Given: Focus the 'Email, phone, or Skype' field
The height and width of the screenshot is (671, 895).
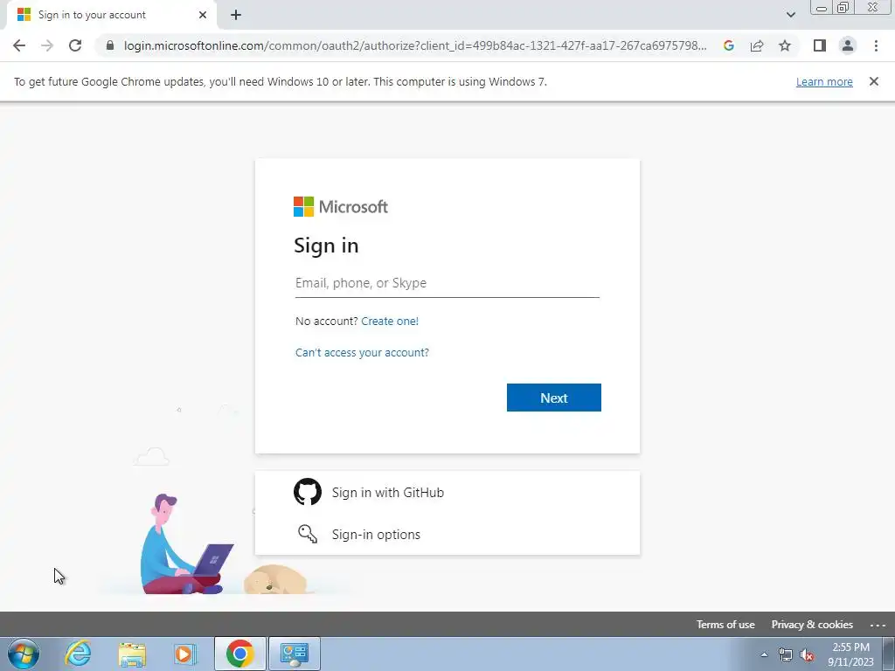Looking at the screenshot, I should click(x=447, y=283).
